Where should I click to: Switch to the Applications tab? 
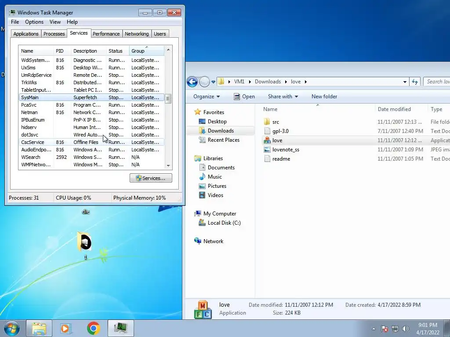click(26, 34)
